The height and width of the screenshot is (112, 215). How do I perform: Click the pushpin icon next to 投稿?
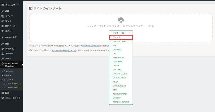point(2,11)
